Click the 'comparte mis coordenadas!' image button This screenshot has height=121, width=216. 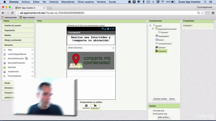tap(91, 61)
